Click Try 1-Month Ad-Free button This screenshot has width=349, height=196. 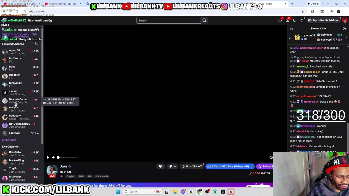tap(323, 20)
